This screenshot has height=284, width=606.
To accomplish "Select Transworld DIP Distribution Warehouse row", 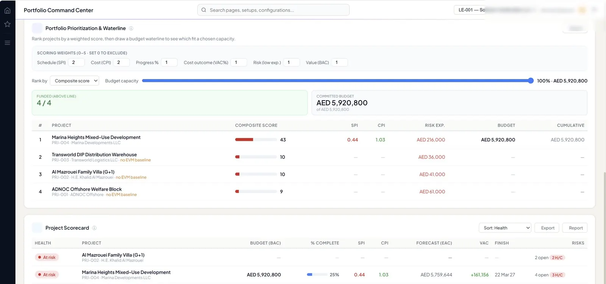I will 309,157.
